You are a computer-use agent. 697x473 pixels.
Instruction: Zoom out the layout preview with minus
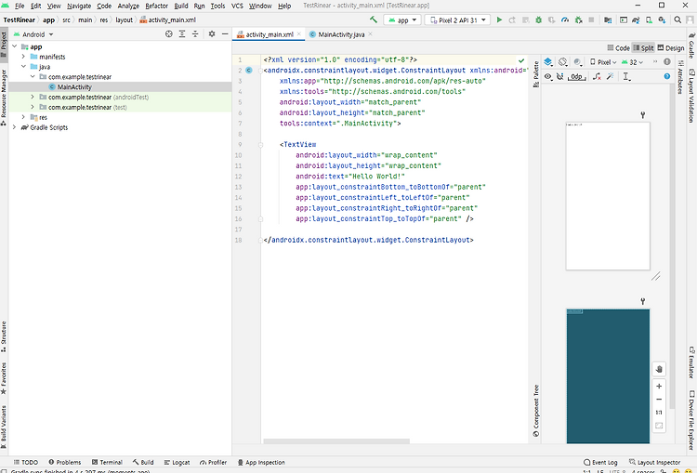659,400
